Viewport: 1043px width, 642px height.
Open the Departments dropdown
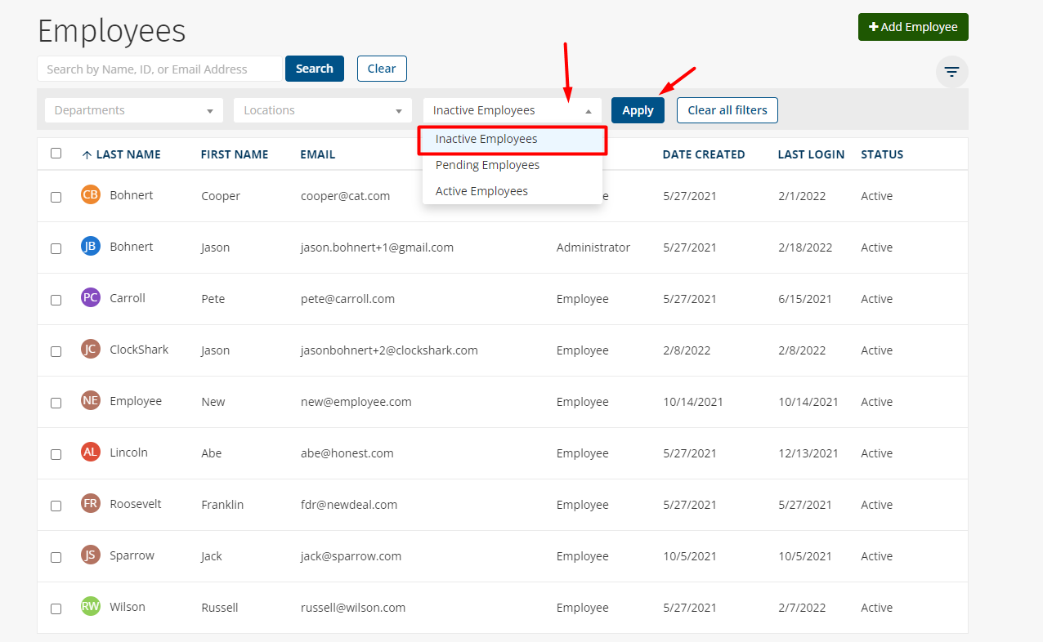point(134,110)
